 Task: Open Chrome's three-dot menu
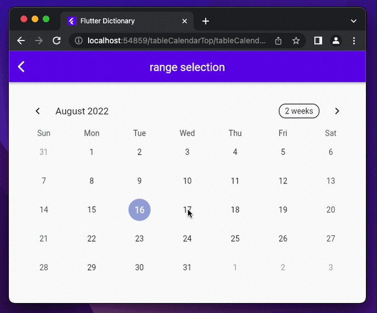[x=354, y=40]
